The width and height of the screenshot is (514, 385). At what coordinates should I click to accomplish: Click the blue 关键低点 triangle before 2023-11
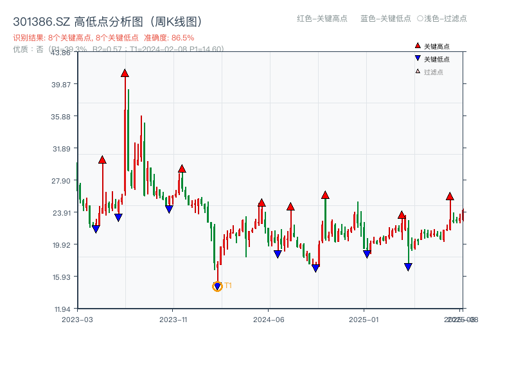(x=168, y=209)
